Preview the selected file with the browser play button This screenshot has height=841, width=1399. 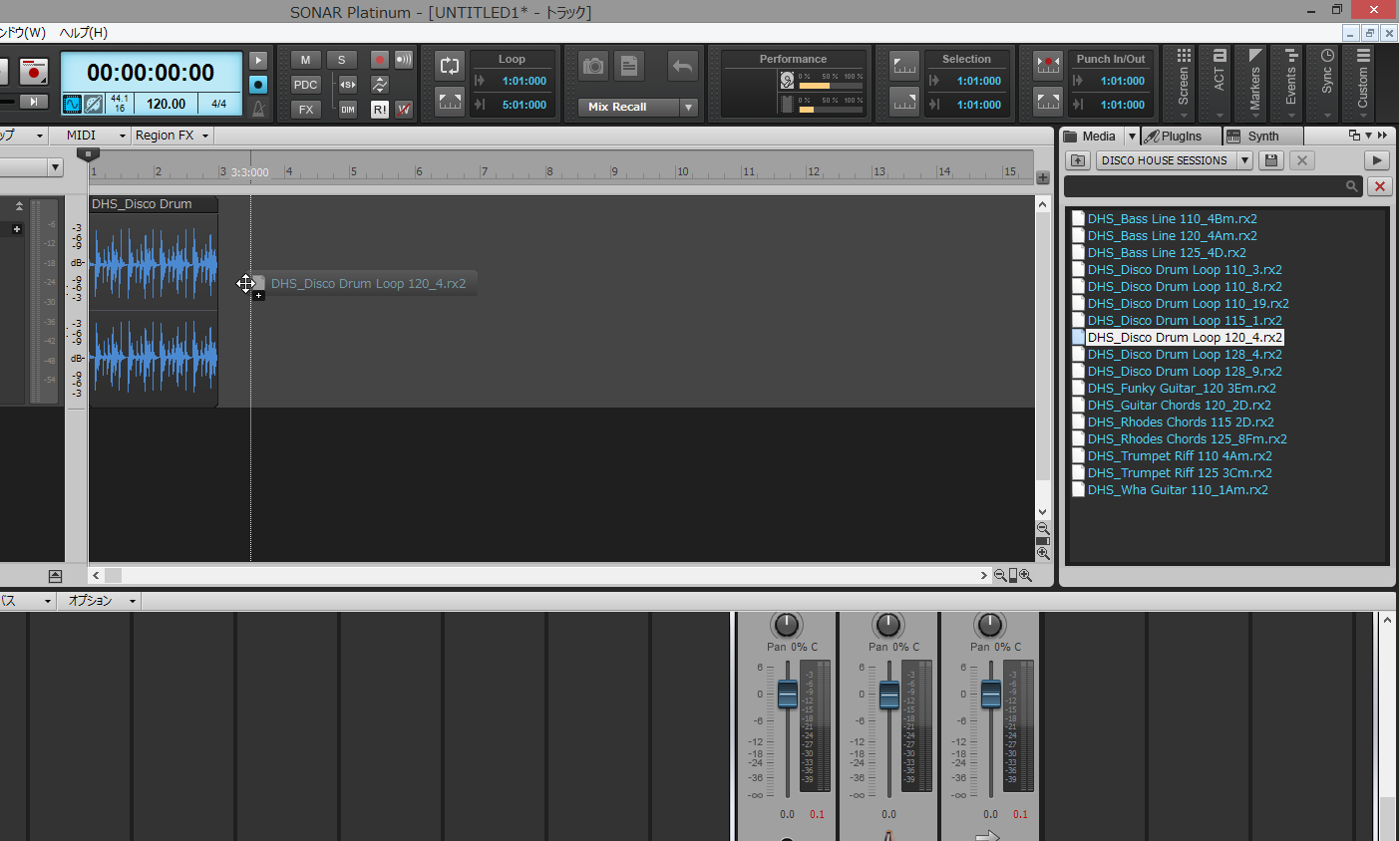tap(1377, 160)
